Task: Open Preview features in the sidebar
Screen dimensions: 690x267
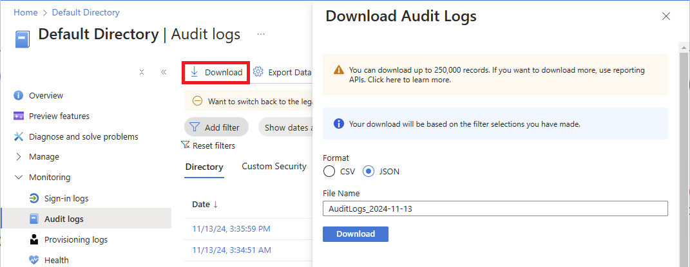Action: click(x=59, y=116)
